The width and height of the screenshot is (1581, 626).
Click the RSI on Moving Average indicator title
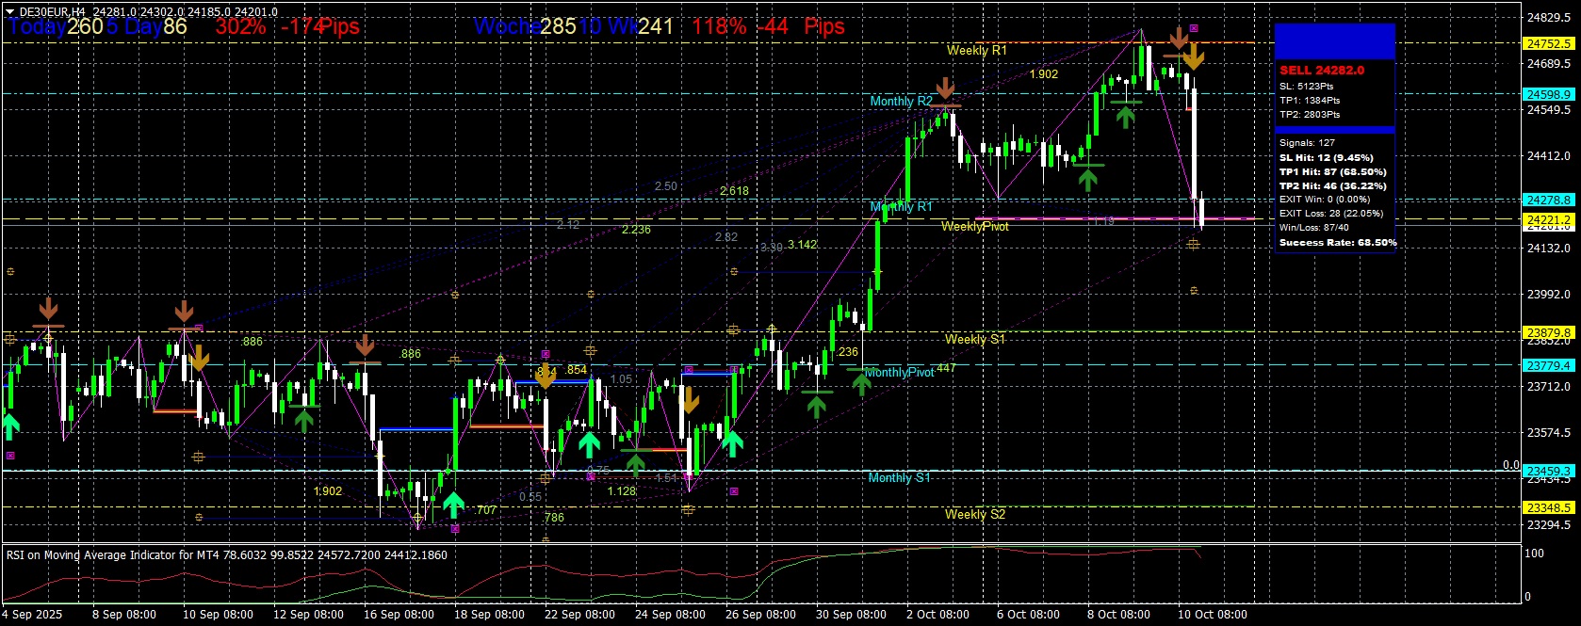[226, 554]
